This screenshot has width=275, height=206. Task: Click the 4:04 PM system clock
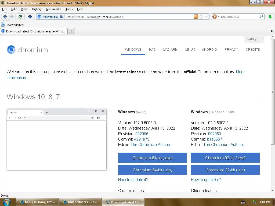point(265,202)
